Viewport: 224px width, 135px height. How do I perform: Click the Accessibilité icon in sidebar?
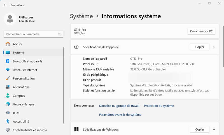[x=8, y=122]
